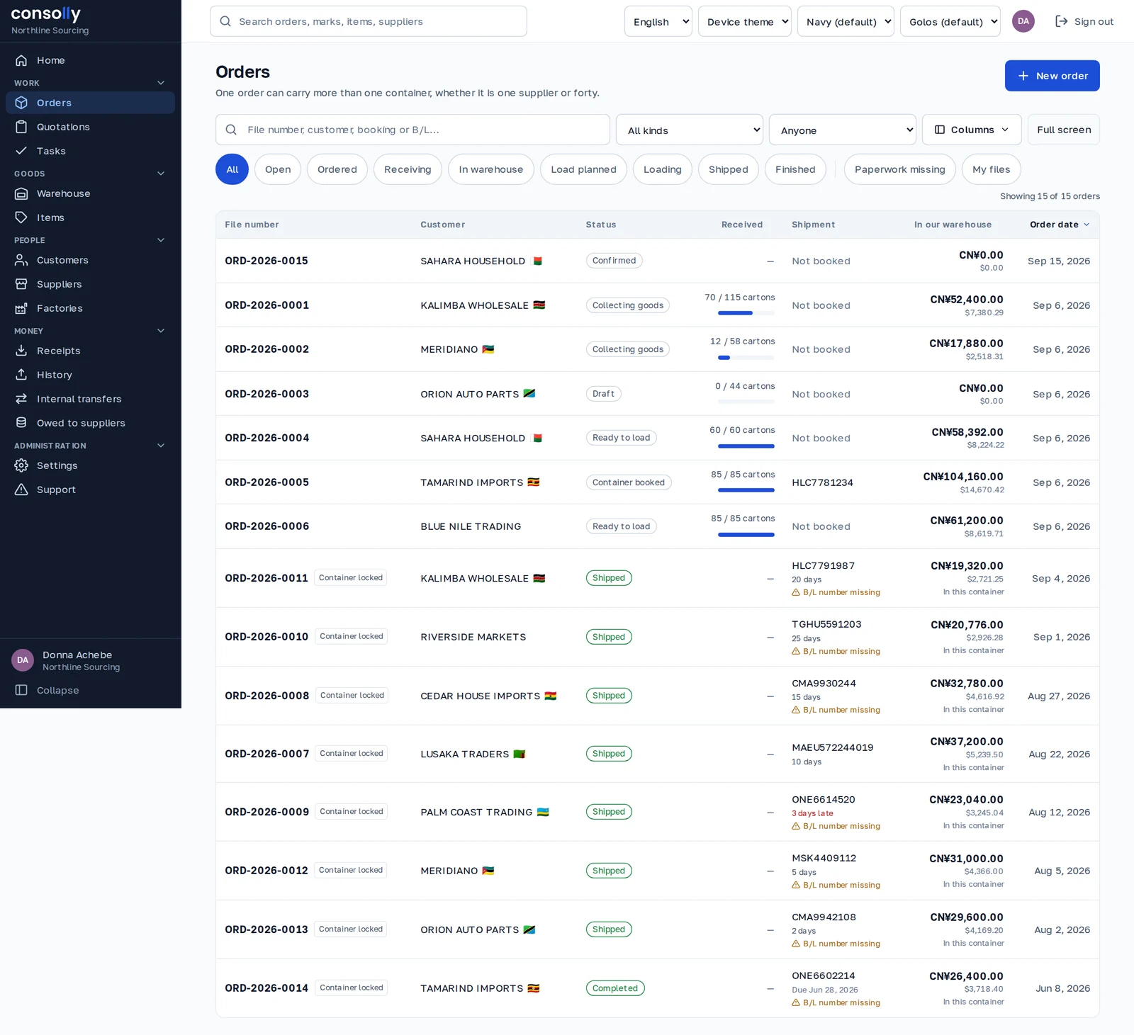Click the Customers people icon
The height and width of the screenshot is (1035, 1134).
coord(21,260)
